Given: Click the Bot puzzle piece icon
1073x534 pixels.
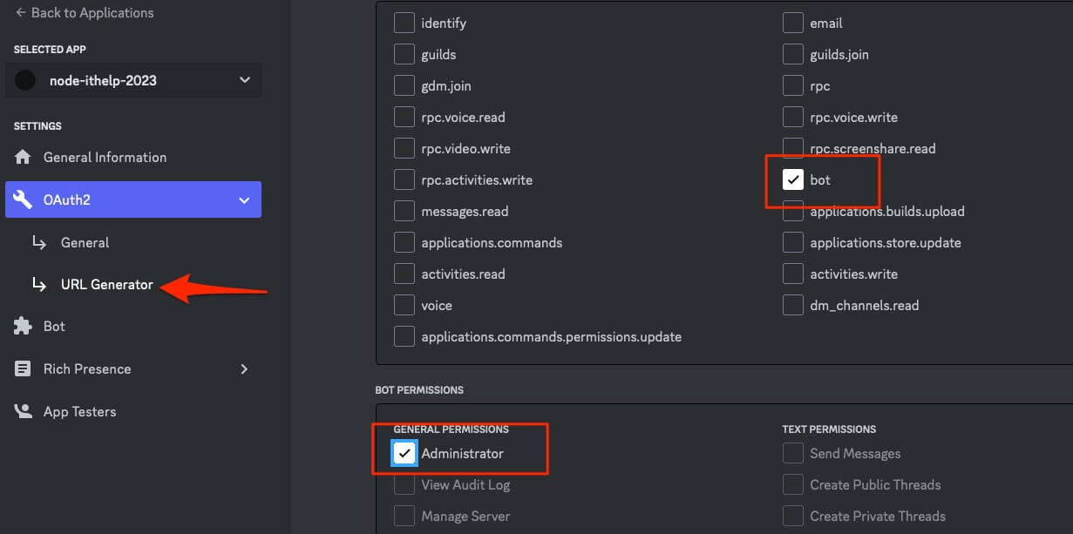Looking at the screenshot, I should (23, 327).
